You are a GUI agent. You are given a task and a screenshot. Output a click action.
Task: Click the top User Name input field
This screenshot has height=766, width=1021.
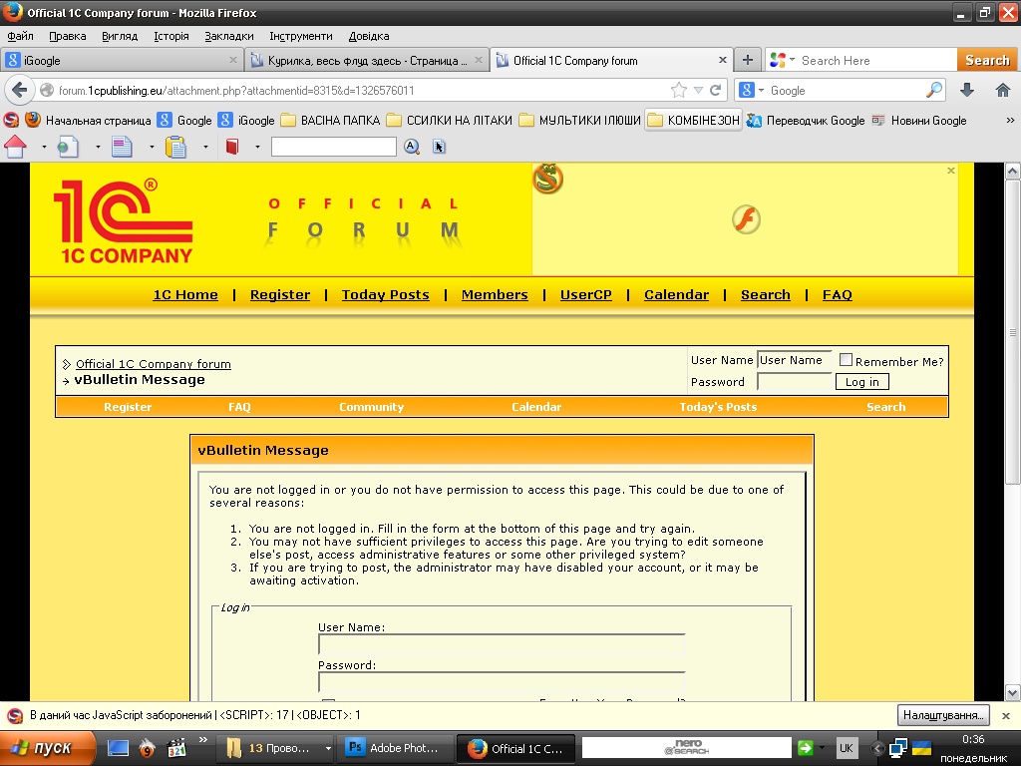click(795, 360)
